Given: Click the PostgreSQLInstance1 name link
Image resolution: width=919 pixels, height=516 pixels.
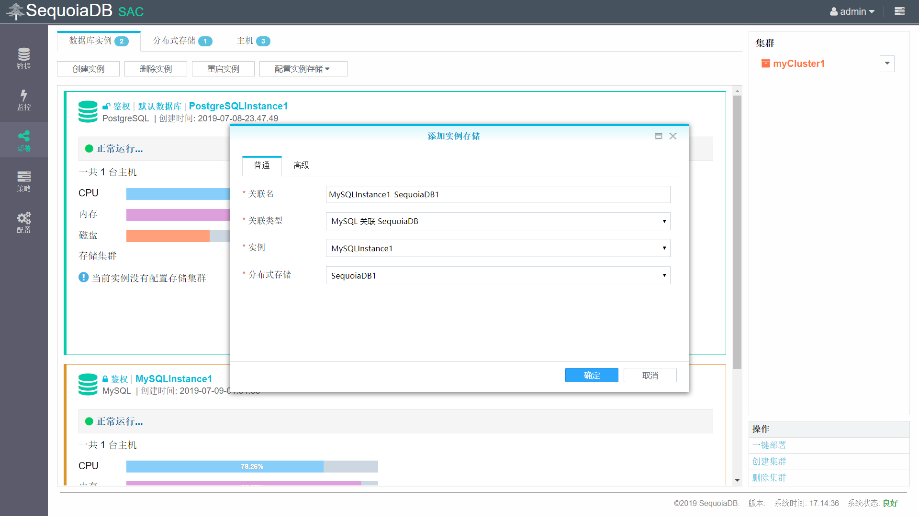Looking at the screenshot, I should click(x=238, y=106).
